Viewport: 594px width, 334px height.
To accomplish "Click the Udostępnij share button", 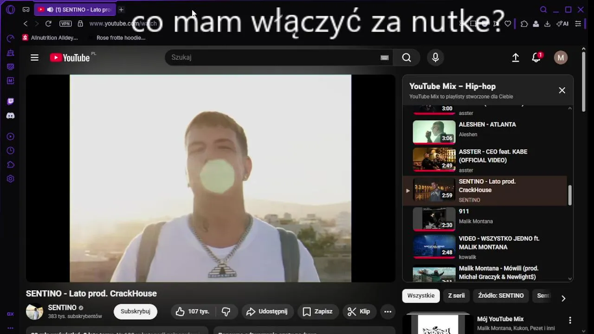I will (x=267, y=311).
